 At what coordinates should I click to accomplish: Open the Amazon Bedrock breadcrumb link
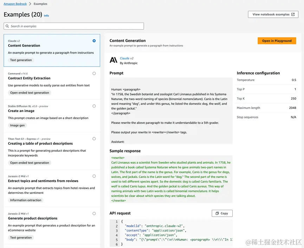[x=15, y=4]
